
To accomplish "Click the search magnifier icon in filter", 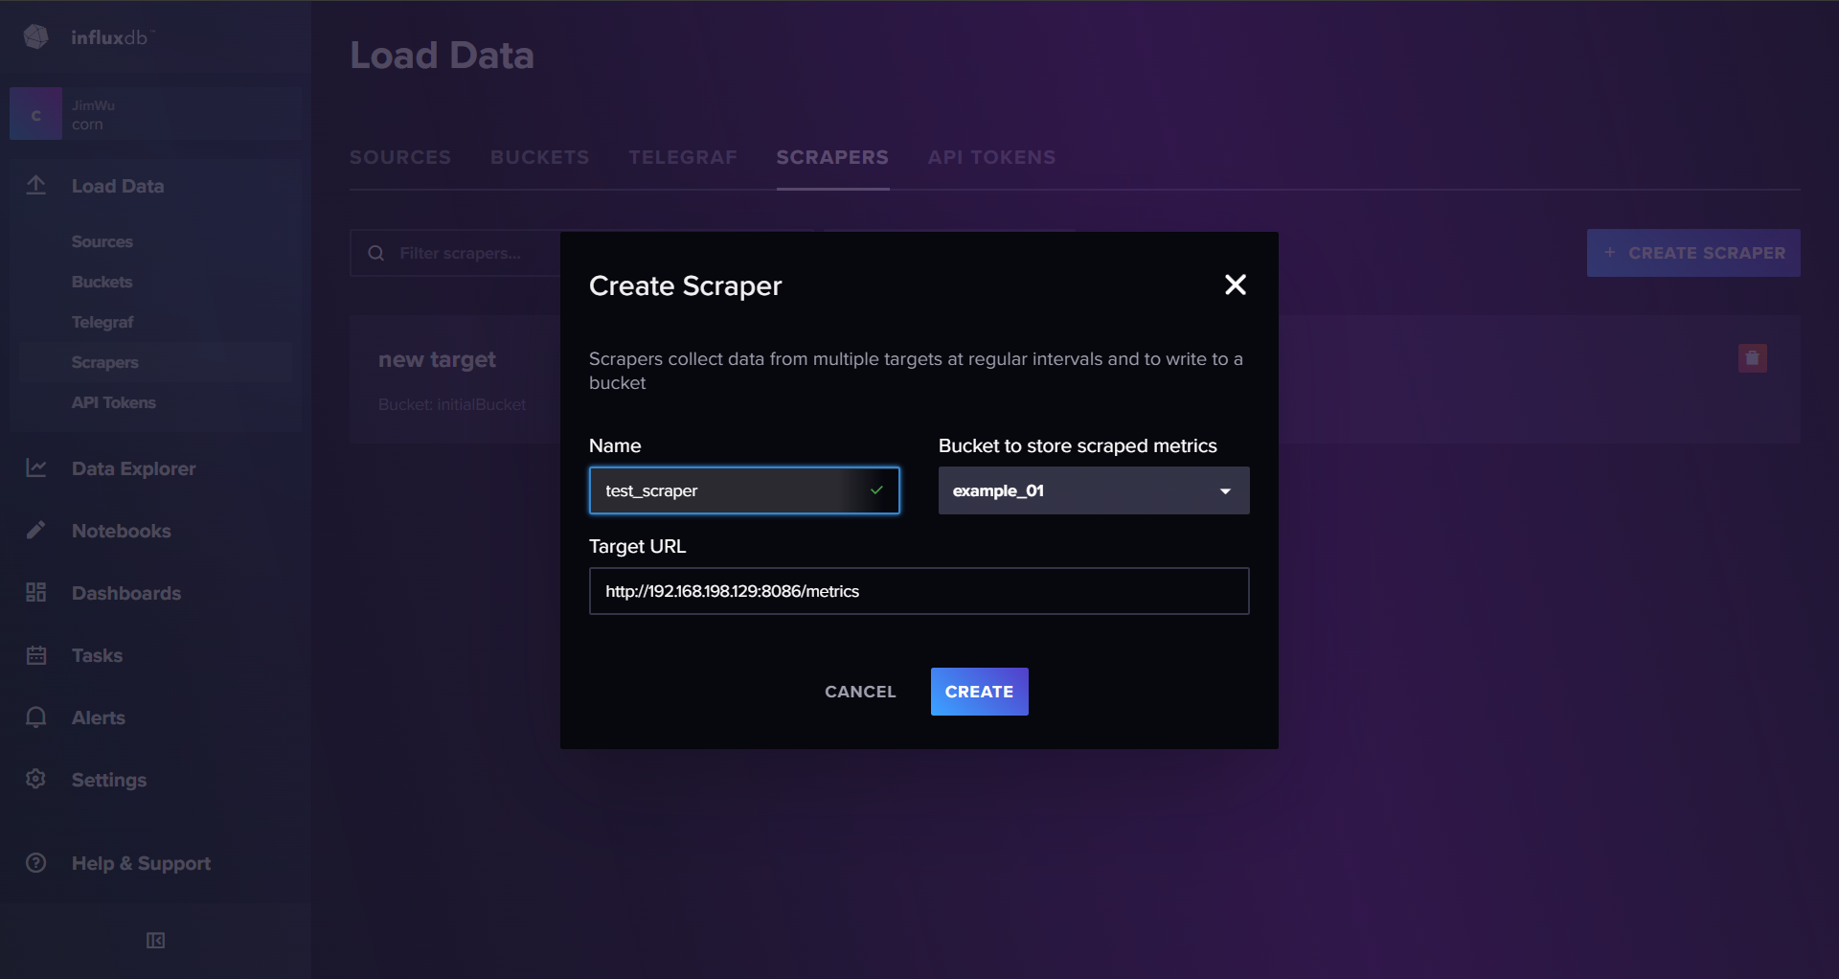I will click(x=376, y=253).
